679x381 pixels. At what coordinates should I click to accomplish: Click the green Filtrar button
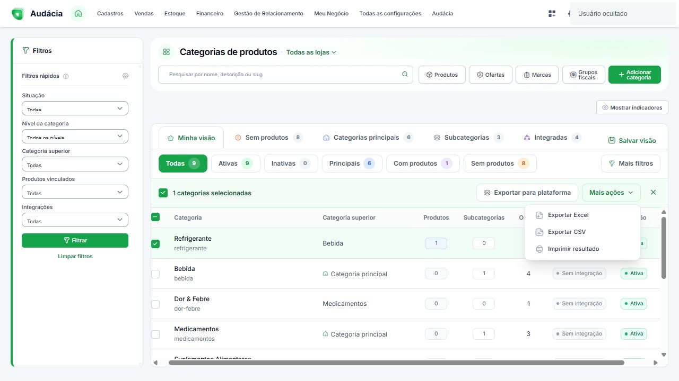coord(75,240)
